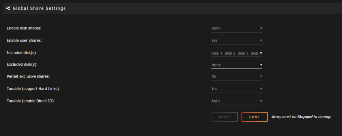
Task: Click the 'Permit exclusive shares:' label
Action: tap(28, 76)
